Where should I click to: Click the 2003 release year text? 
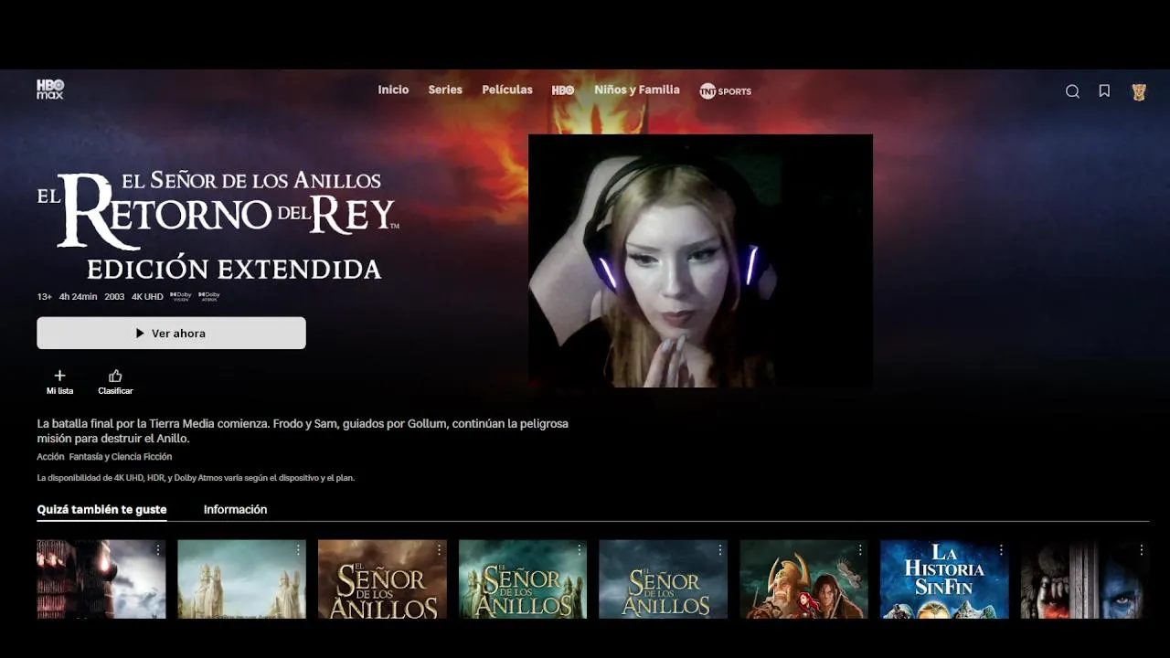114,297
